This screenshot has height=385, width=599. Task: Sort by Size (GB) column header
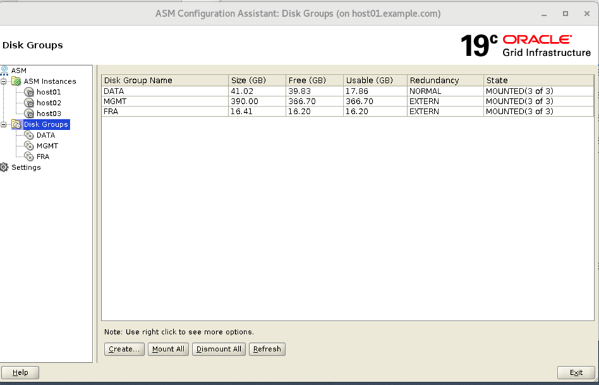[x=257, y=80]
